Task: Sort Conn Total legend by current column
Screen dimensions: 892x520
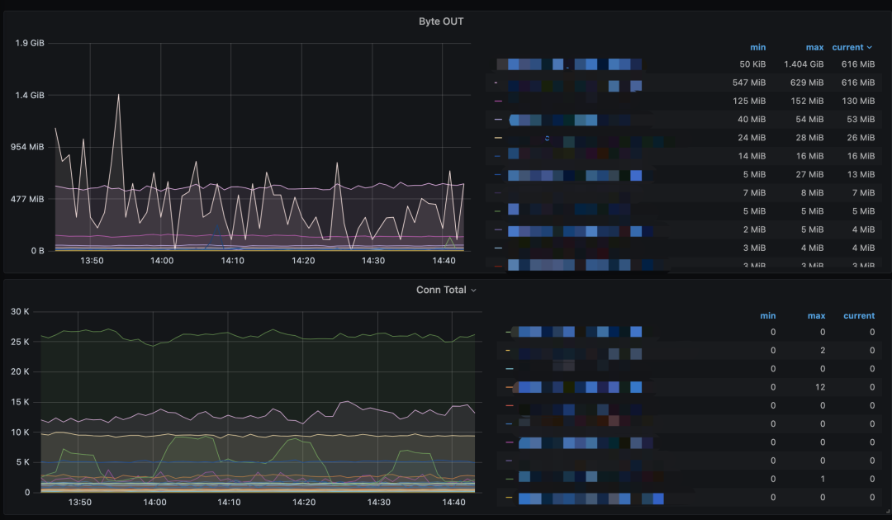Action: click(859, 315)
